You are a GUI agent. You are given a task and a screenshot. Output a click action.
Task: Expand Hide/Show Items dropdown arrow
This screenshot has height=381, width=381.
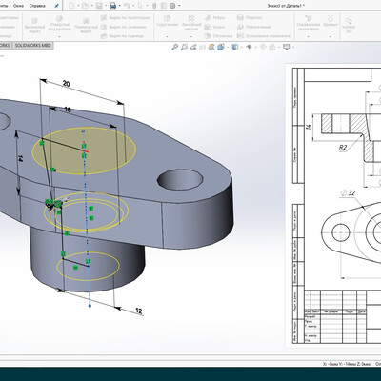point(256,48)
